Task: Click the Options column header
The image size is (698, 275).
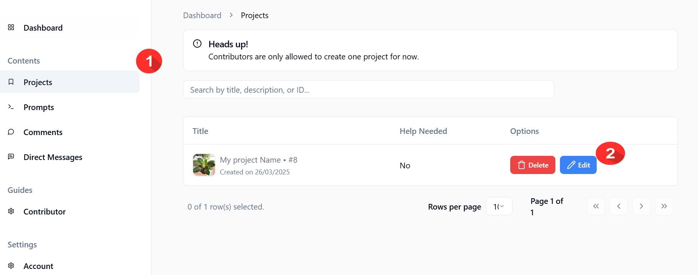Action: (524, 131)
